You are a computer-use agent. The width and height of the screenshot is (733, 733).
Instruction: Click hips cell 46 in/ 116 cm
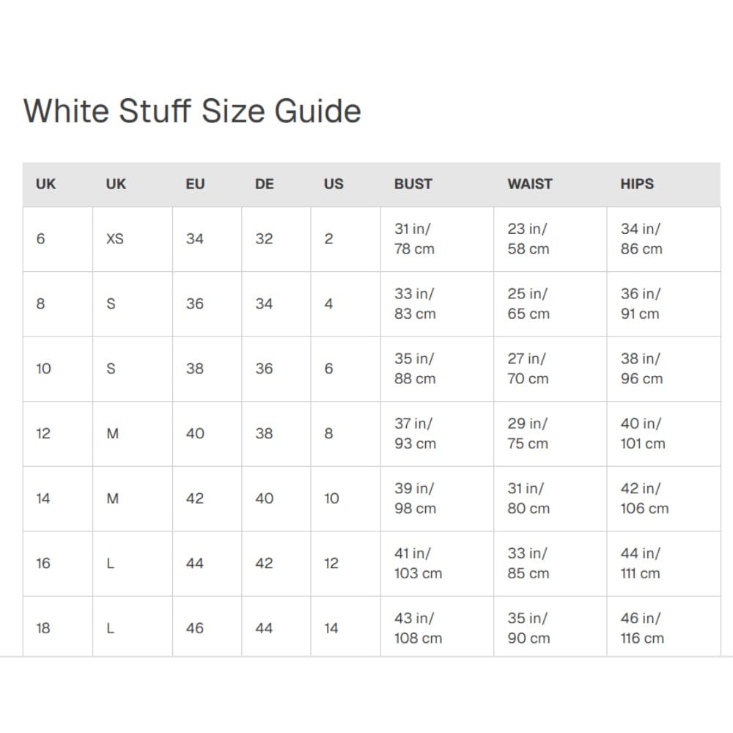(664, 627)
